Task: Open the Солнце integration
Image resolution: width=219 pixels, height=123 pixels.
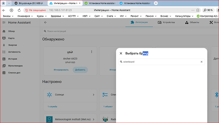Action: [x=70, y=95]
